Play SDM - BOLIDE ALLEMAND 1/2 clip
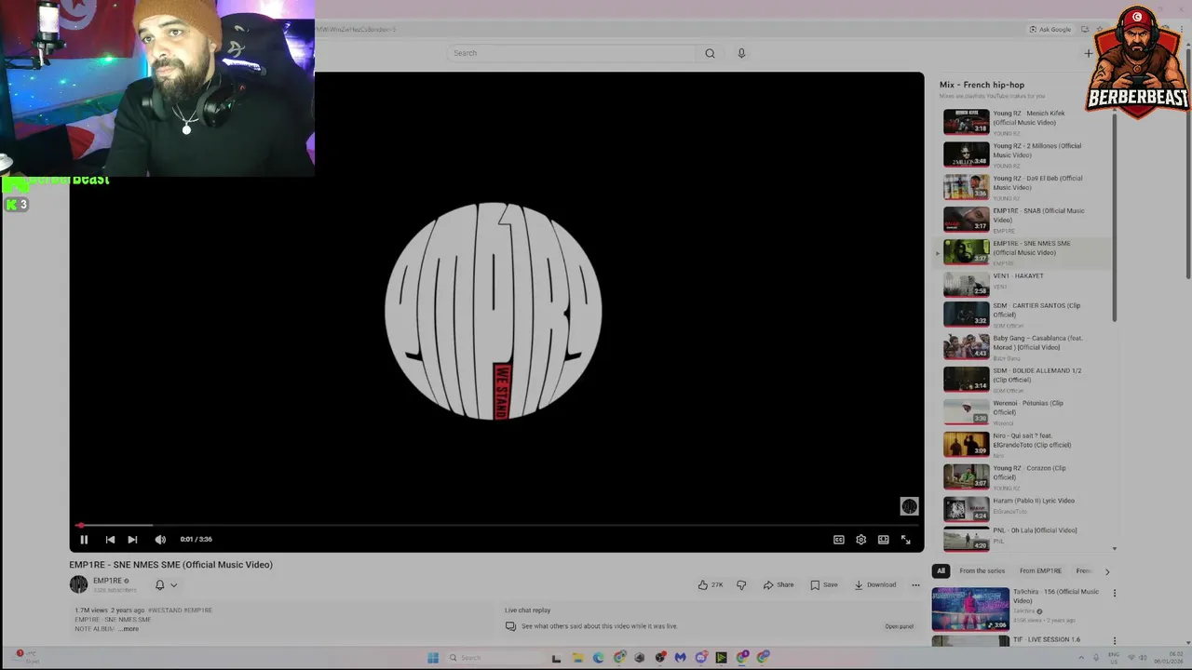This screenshot has height=670, width=1192. 1024,380
